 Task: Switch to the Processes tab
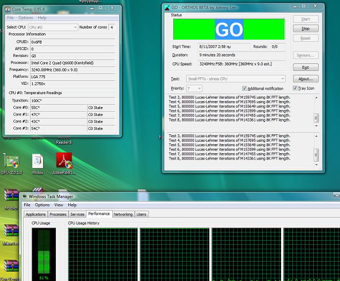[58, 214]
